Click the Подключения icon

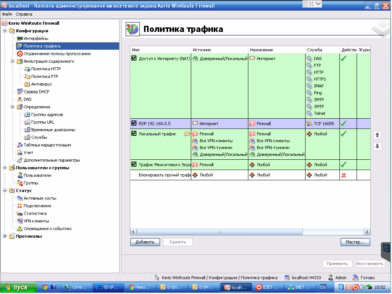20,206
